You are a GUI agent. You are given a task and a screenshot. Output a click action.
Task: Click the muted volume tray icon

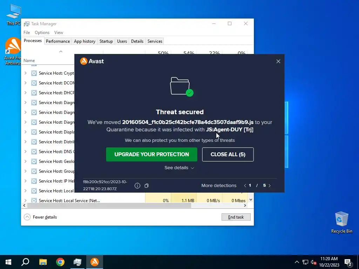point(313,262)
